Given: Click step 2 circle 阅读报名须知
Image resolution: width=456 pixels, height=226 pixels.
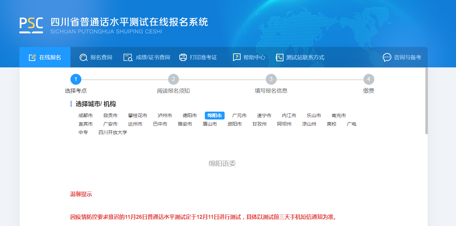Looking at the screenshot, I should 173,79.
